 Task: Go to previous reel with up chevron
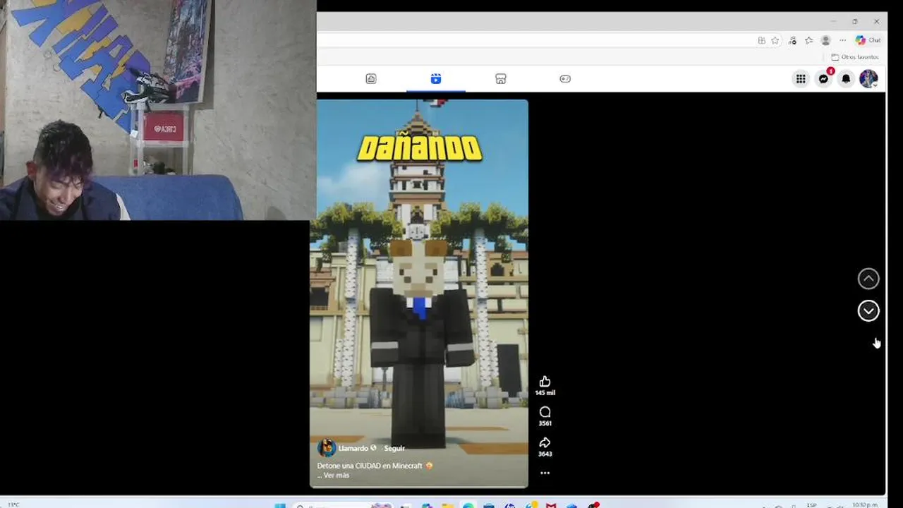pos(868,279)
